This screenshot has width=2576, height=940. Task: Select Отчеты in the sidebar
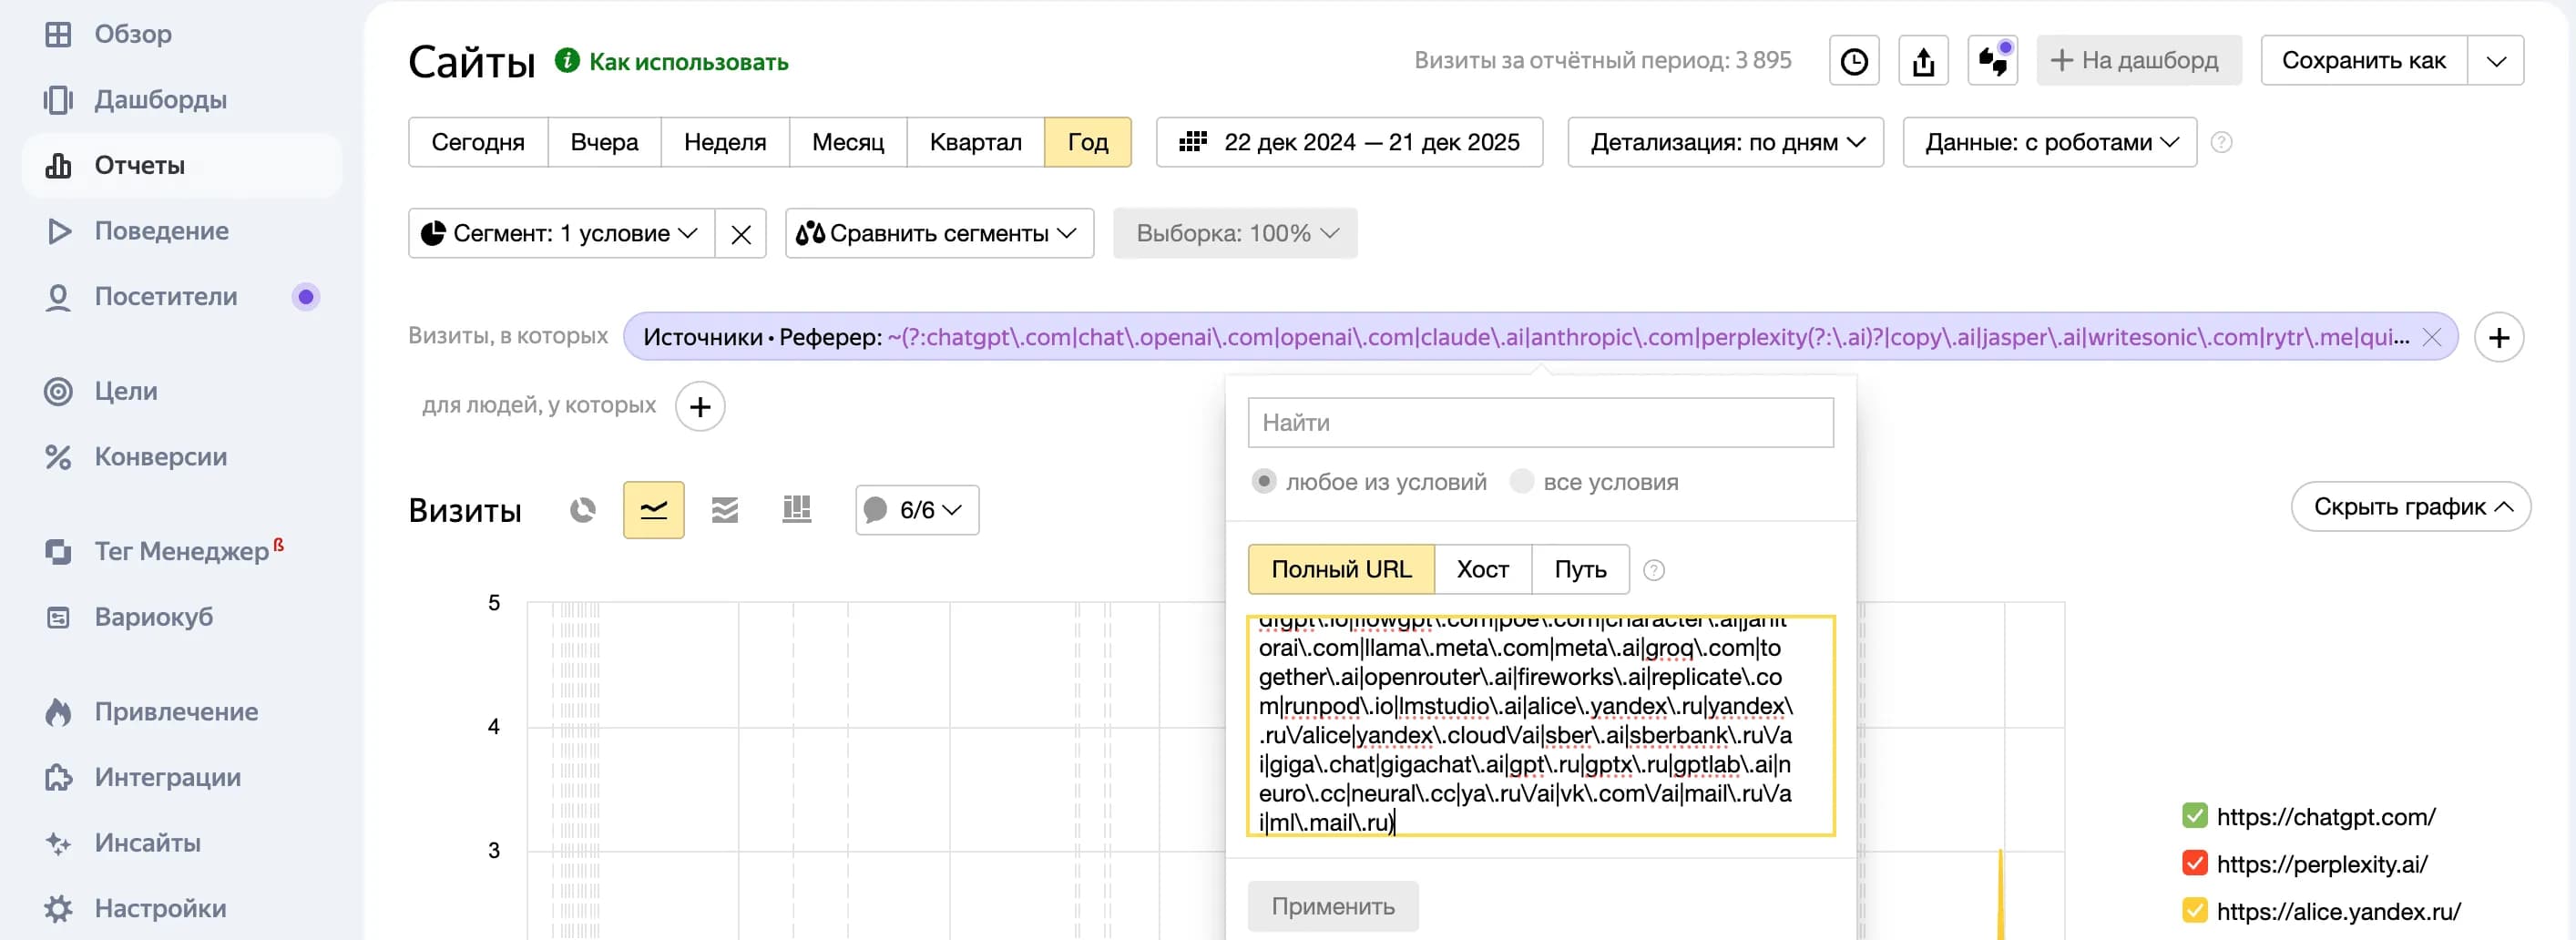(182, 165)
